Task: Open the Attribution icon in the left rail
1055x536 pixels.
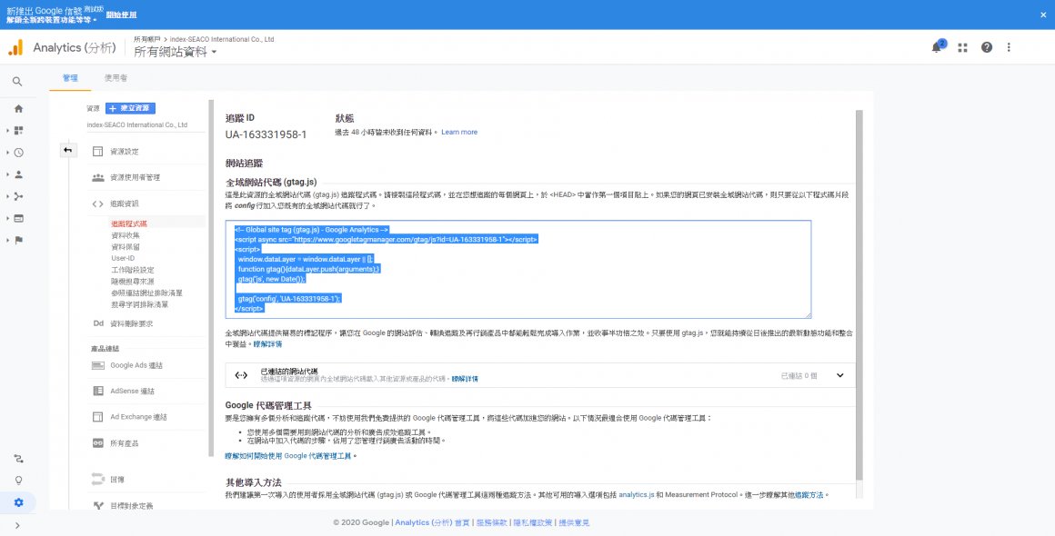Action: click(18, 459)
